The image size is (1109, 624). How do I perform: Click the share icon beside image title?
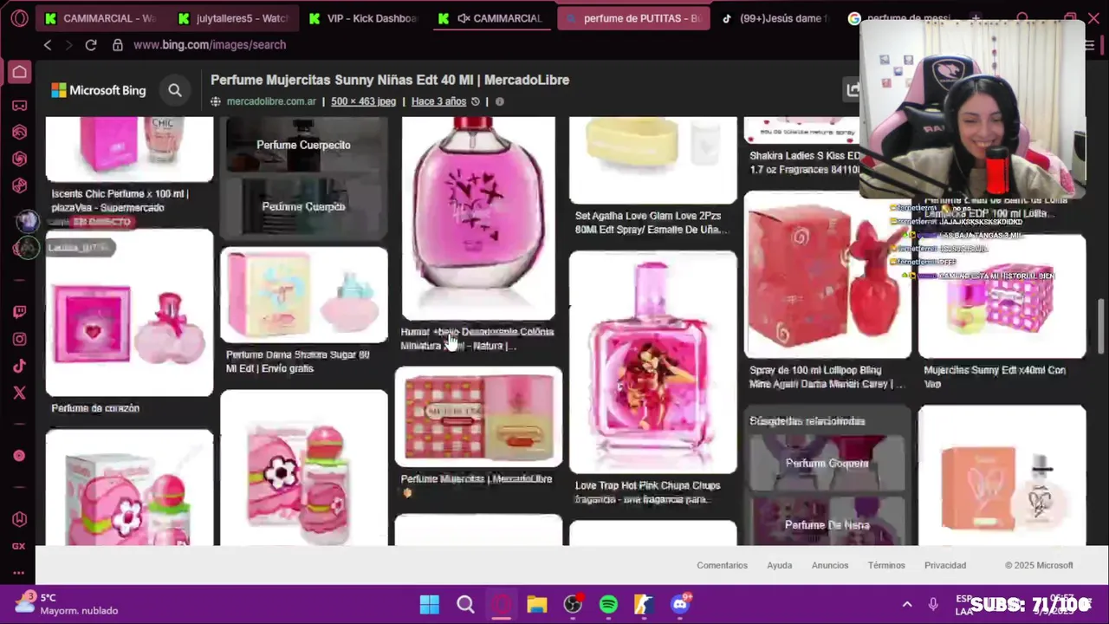click(853, 89)
